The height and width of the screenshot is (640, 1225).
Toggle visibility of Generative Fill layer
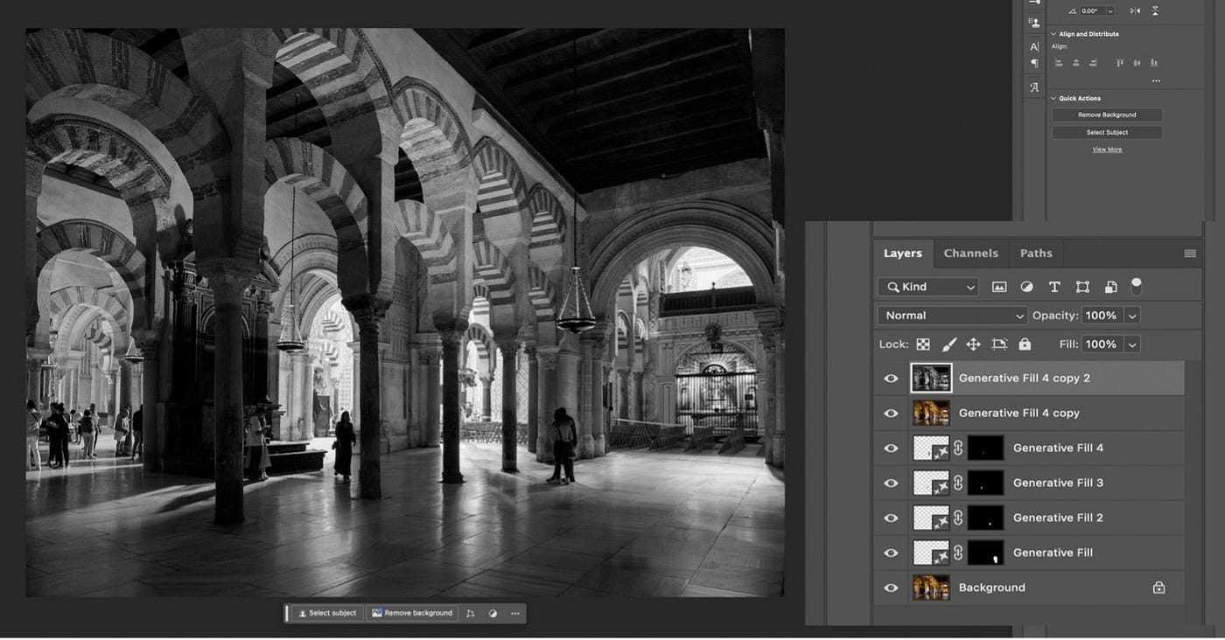[891, 553]
